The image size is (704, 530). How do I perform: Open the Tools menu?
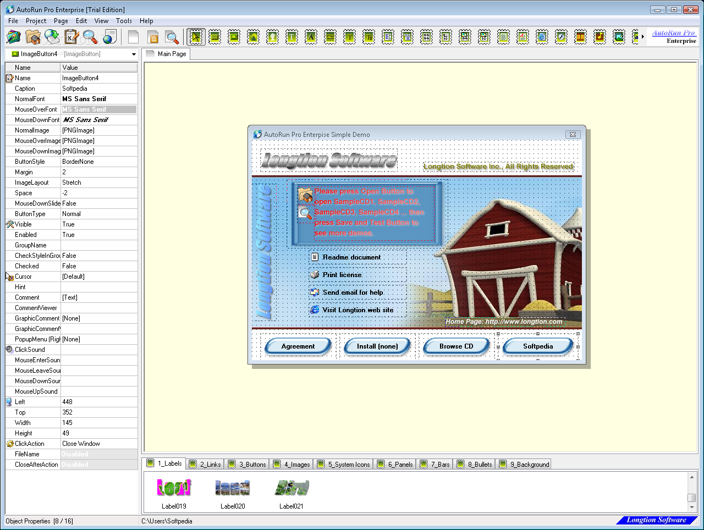point(124,21)
